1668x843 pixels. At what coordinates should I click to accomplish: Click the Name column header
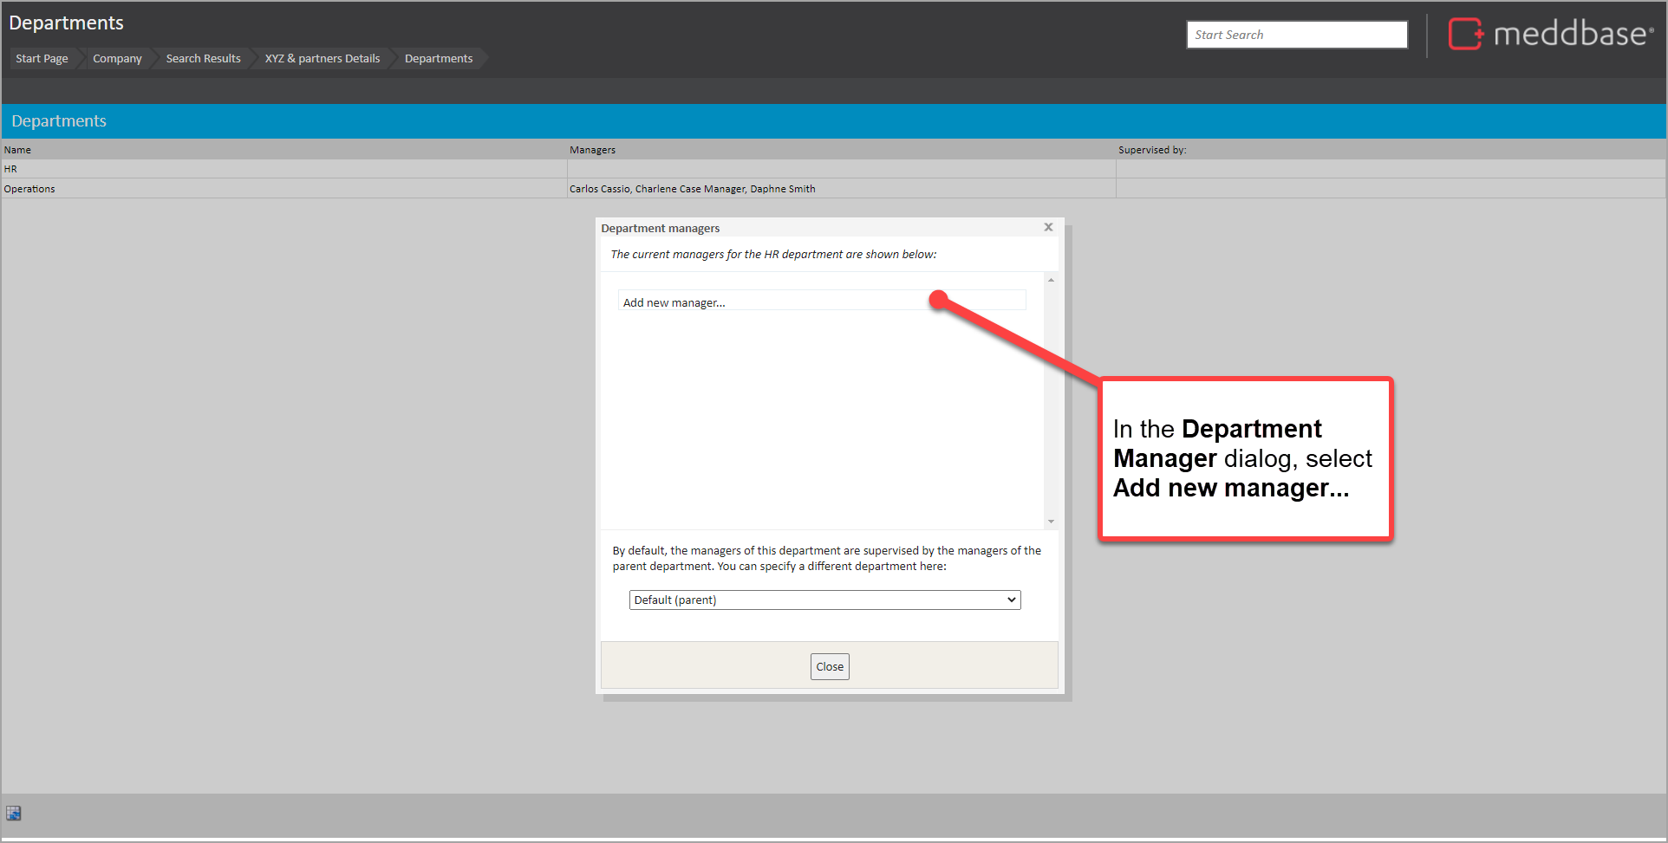click(17, 150)
